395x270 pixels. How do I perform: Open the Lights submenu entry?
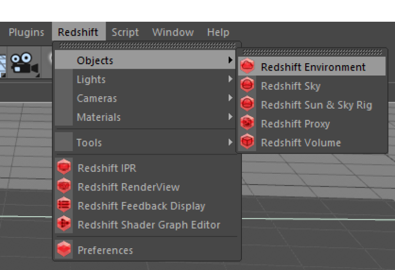click(145, 79)
